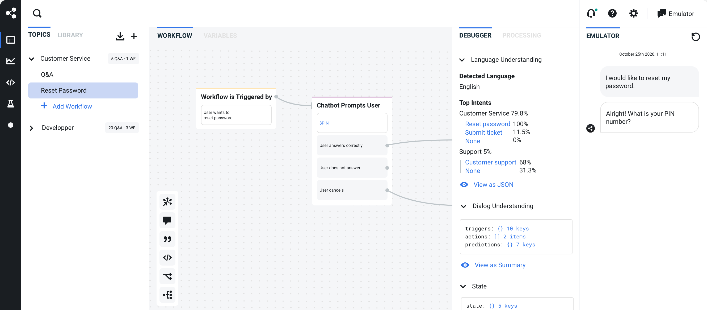Click the share icon beside the PIN message
The image size is (707, 310).
[591, 128]
